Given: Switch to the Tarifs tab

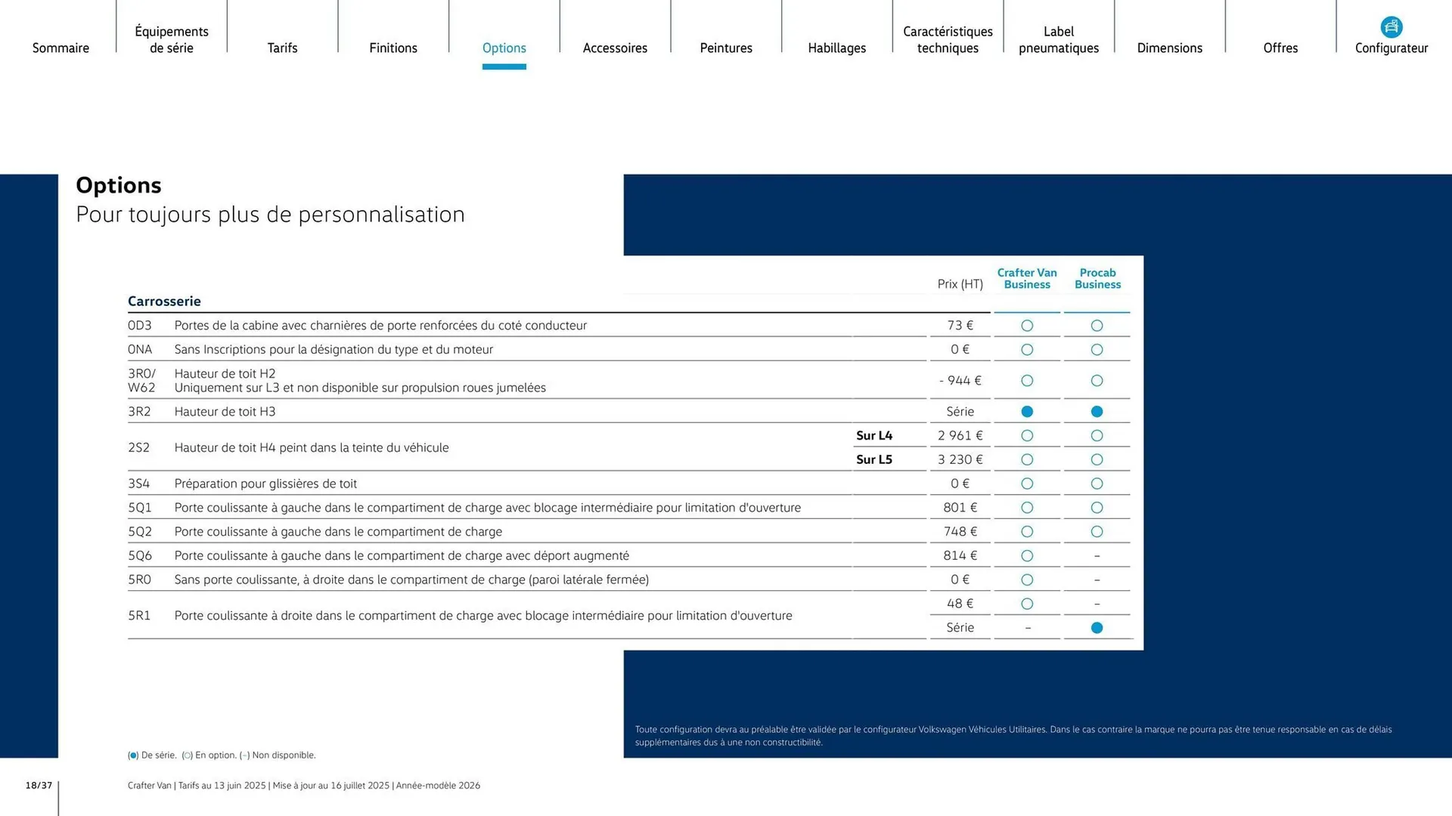Looking at the screenshot, I should [x=282, y=48].
